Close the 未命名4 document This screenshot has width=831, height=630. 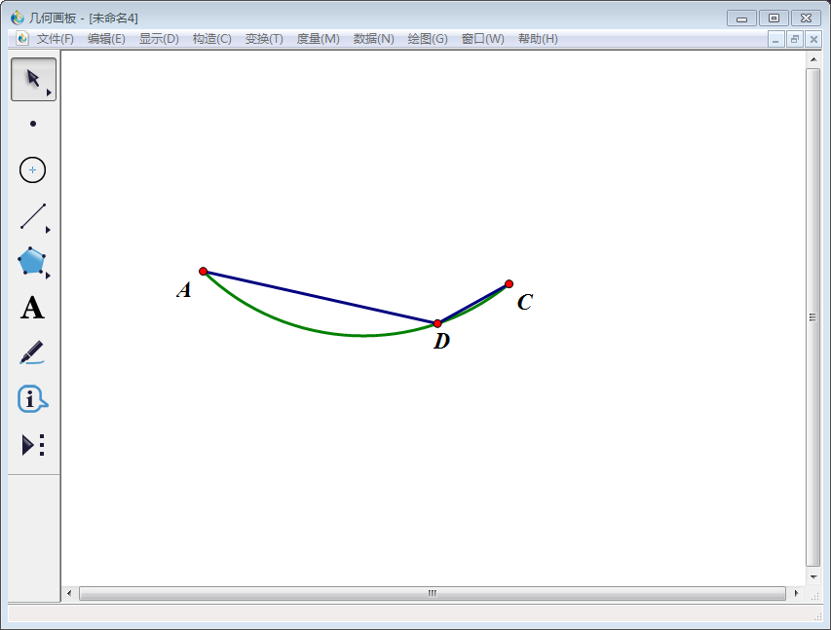(x=813, y=39)
